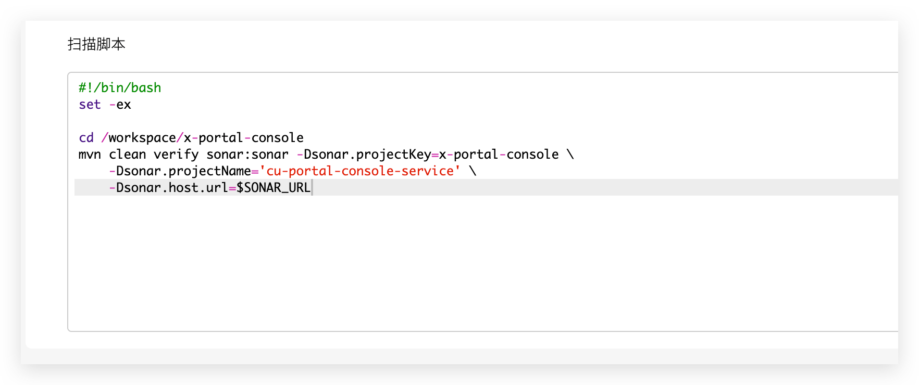Click the red 'cu-portal-console-service' string

click(x=360, y=171)
